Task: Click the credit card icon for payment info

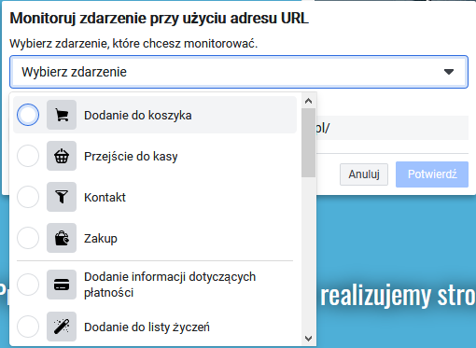Action: [62, 285]
